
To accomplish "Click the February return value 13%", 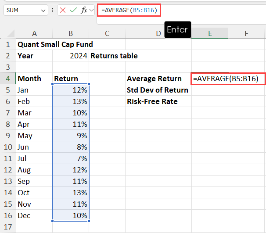I will pos(71,101).
